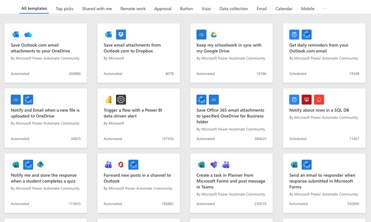Open the Shared with me tab
This screenshot has width=371, height=222.
pyautogui.click(x=97, y=9)
